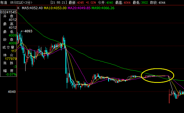The height and width of the screenshot is (113, 184).
Task: Click the 03241545 date-time in info panel
Action: (x=8, y=13)
